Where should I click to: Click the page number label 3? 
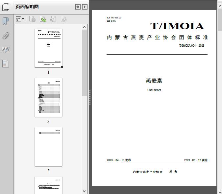tap(48, 171)
